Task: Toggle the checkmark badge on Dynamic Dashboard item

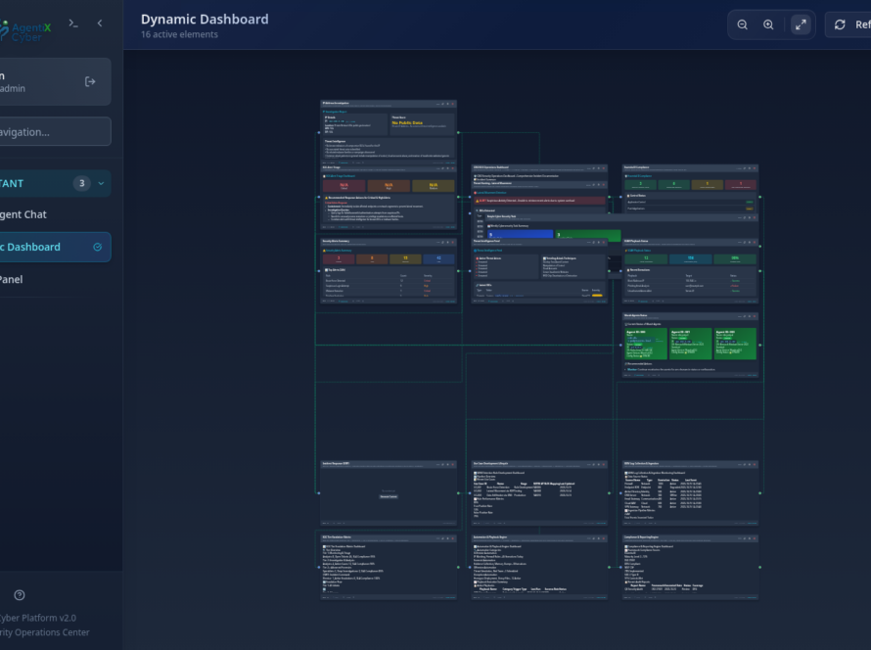Action: [97, 247]
